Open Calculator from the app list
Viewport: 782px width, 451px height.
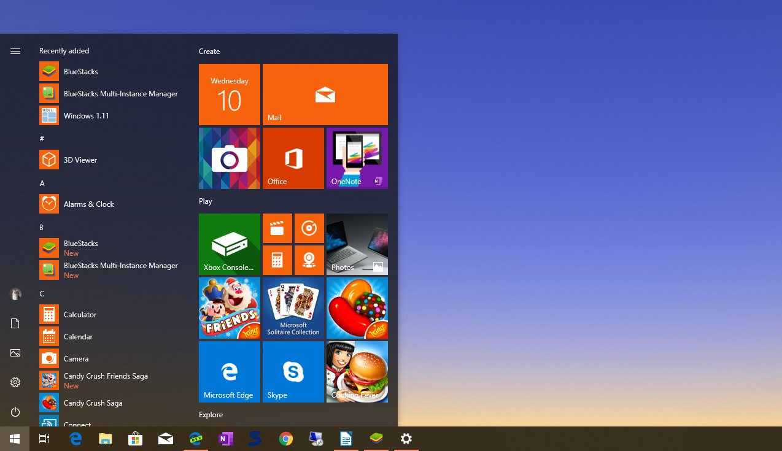tap(110, 314)
